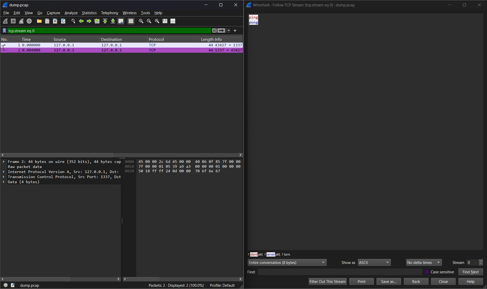Click the packet details horizontal scrollbar

pos(61,279)
